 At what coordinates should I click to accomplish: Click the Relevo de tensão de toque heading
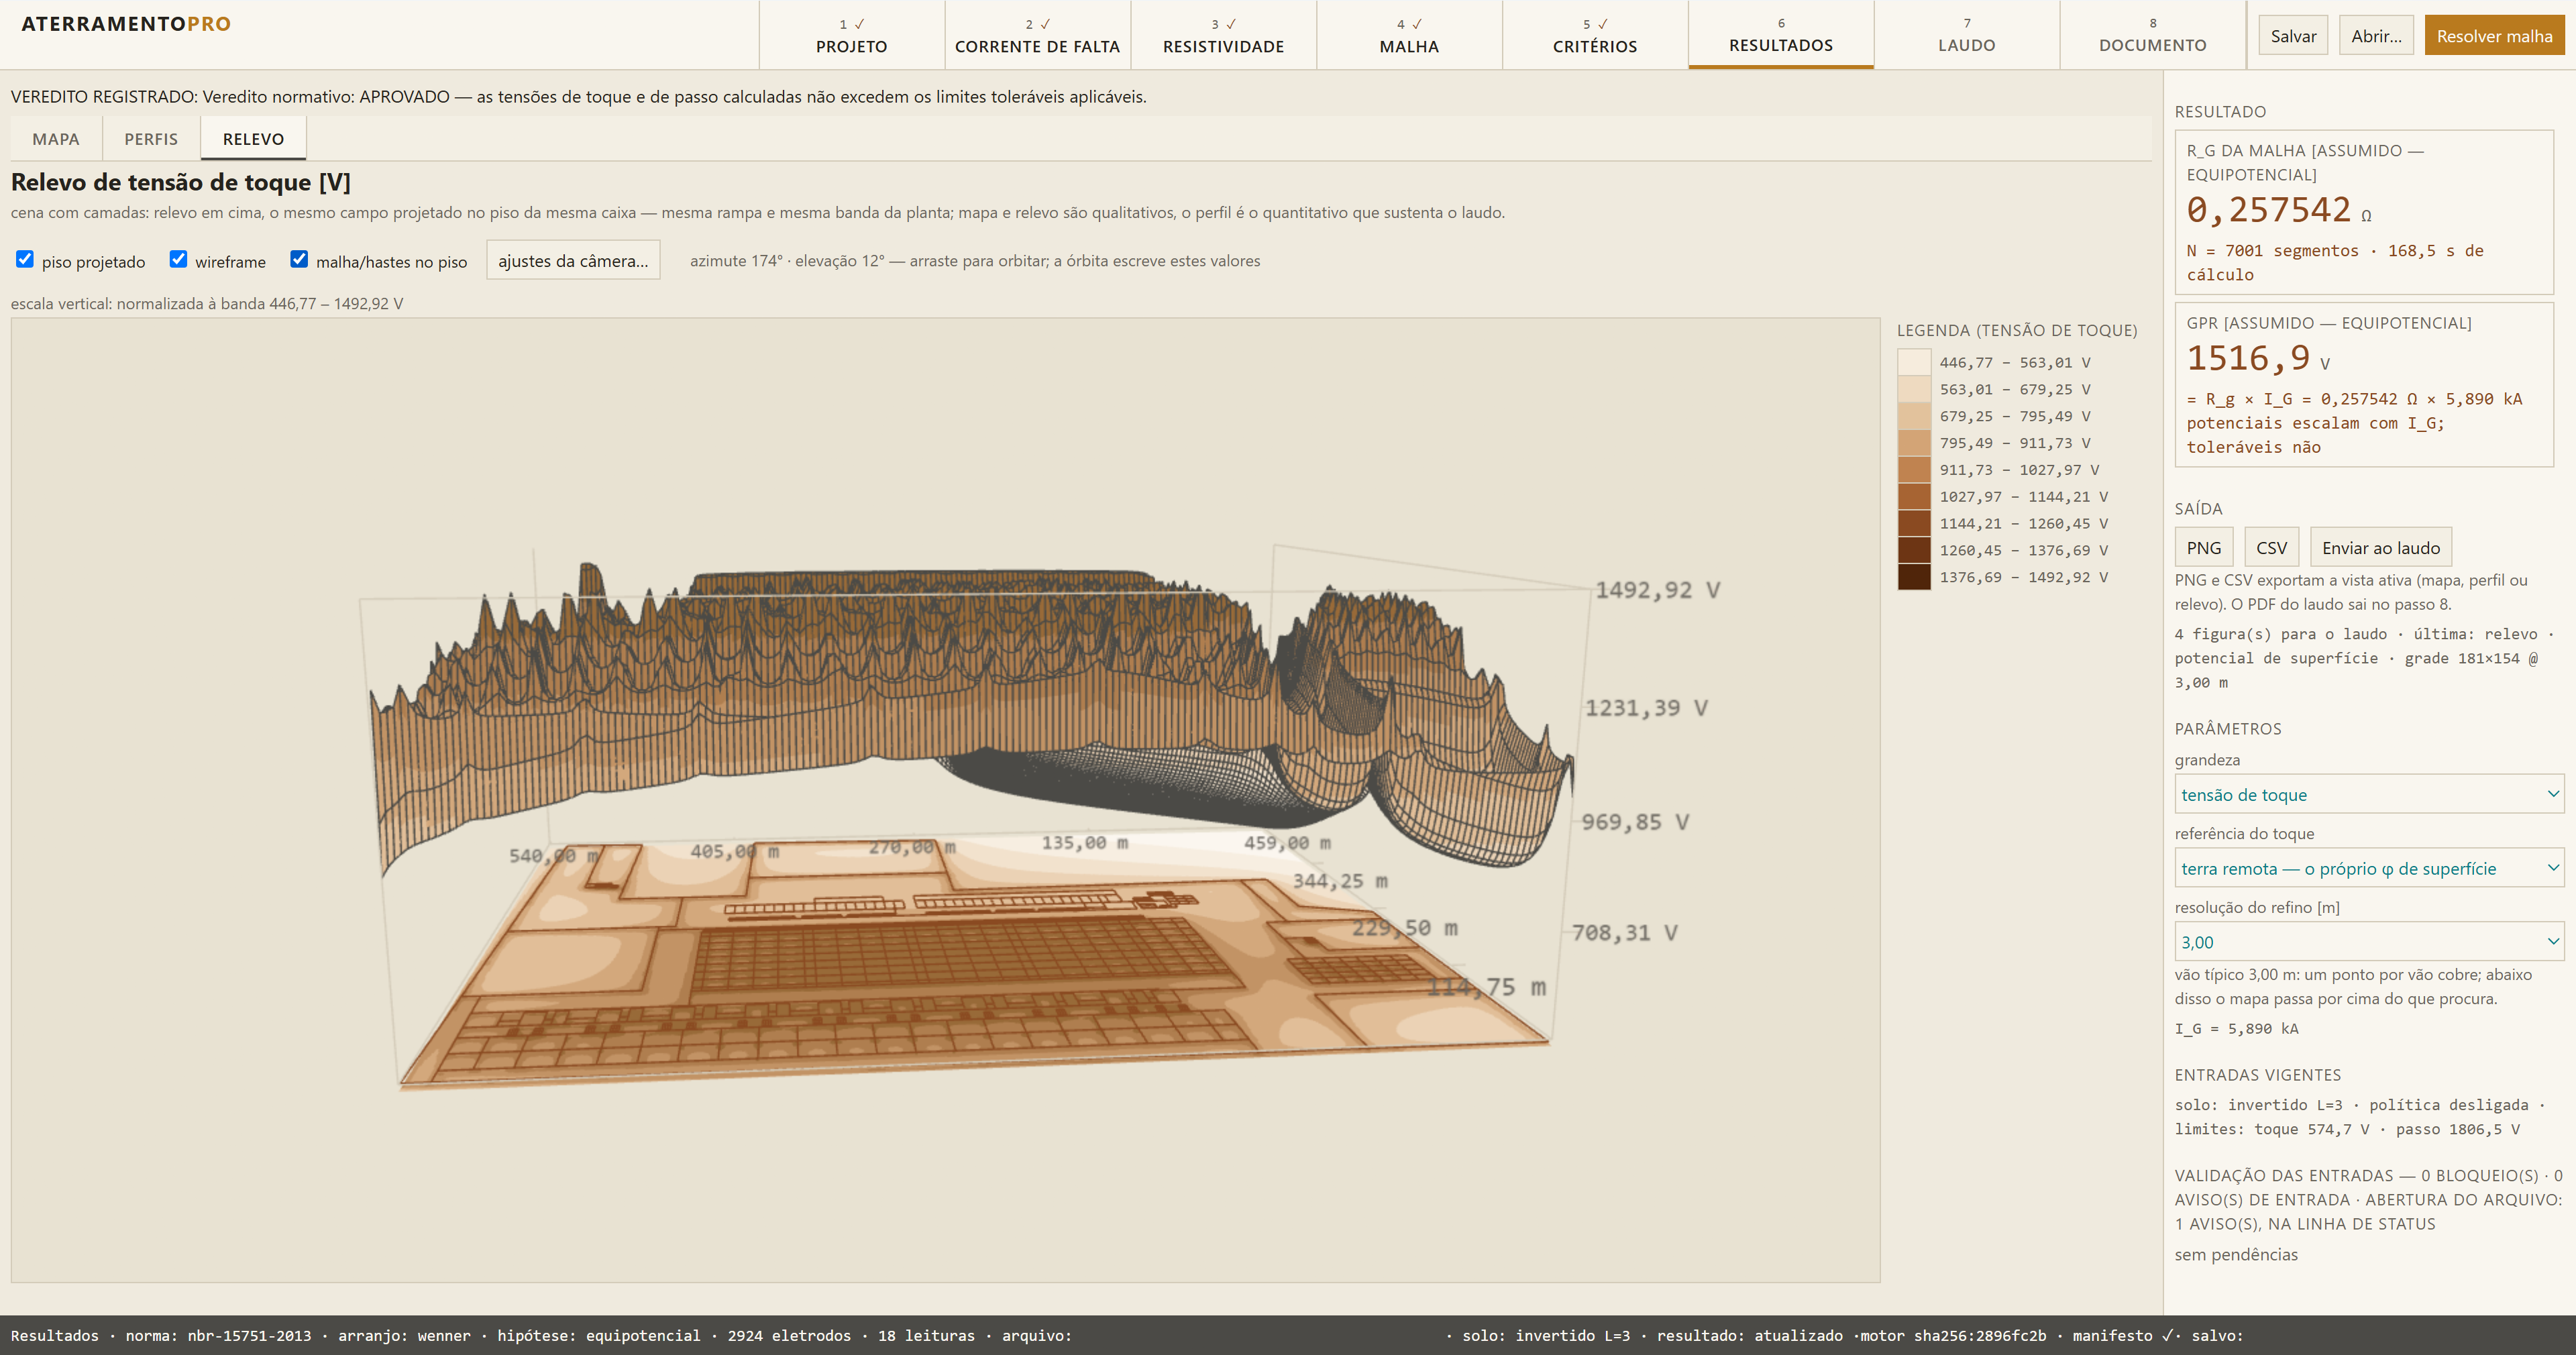(x=181, y=182)
